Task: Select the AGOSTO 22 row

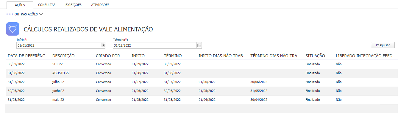Action: 201,73
